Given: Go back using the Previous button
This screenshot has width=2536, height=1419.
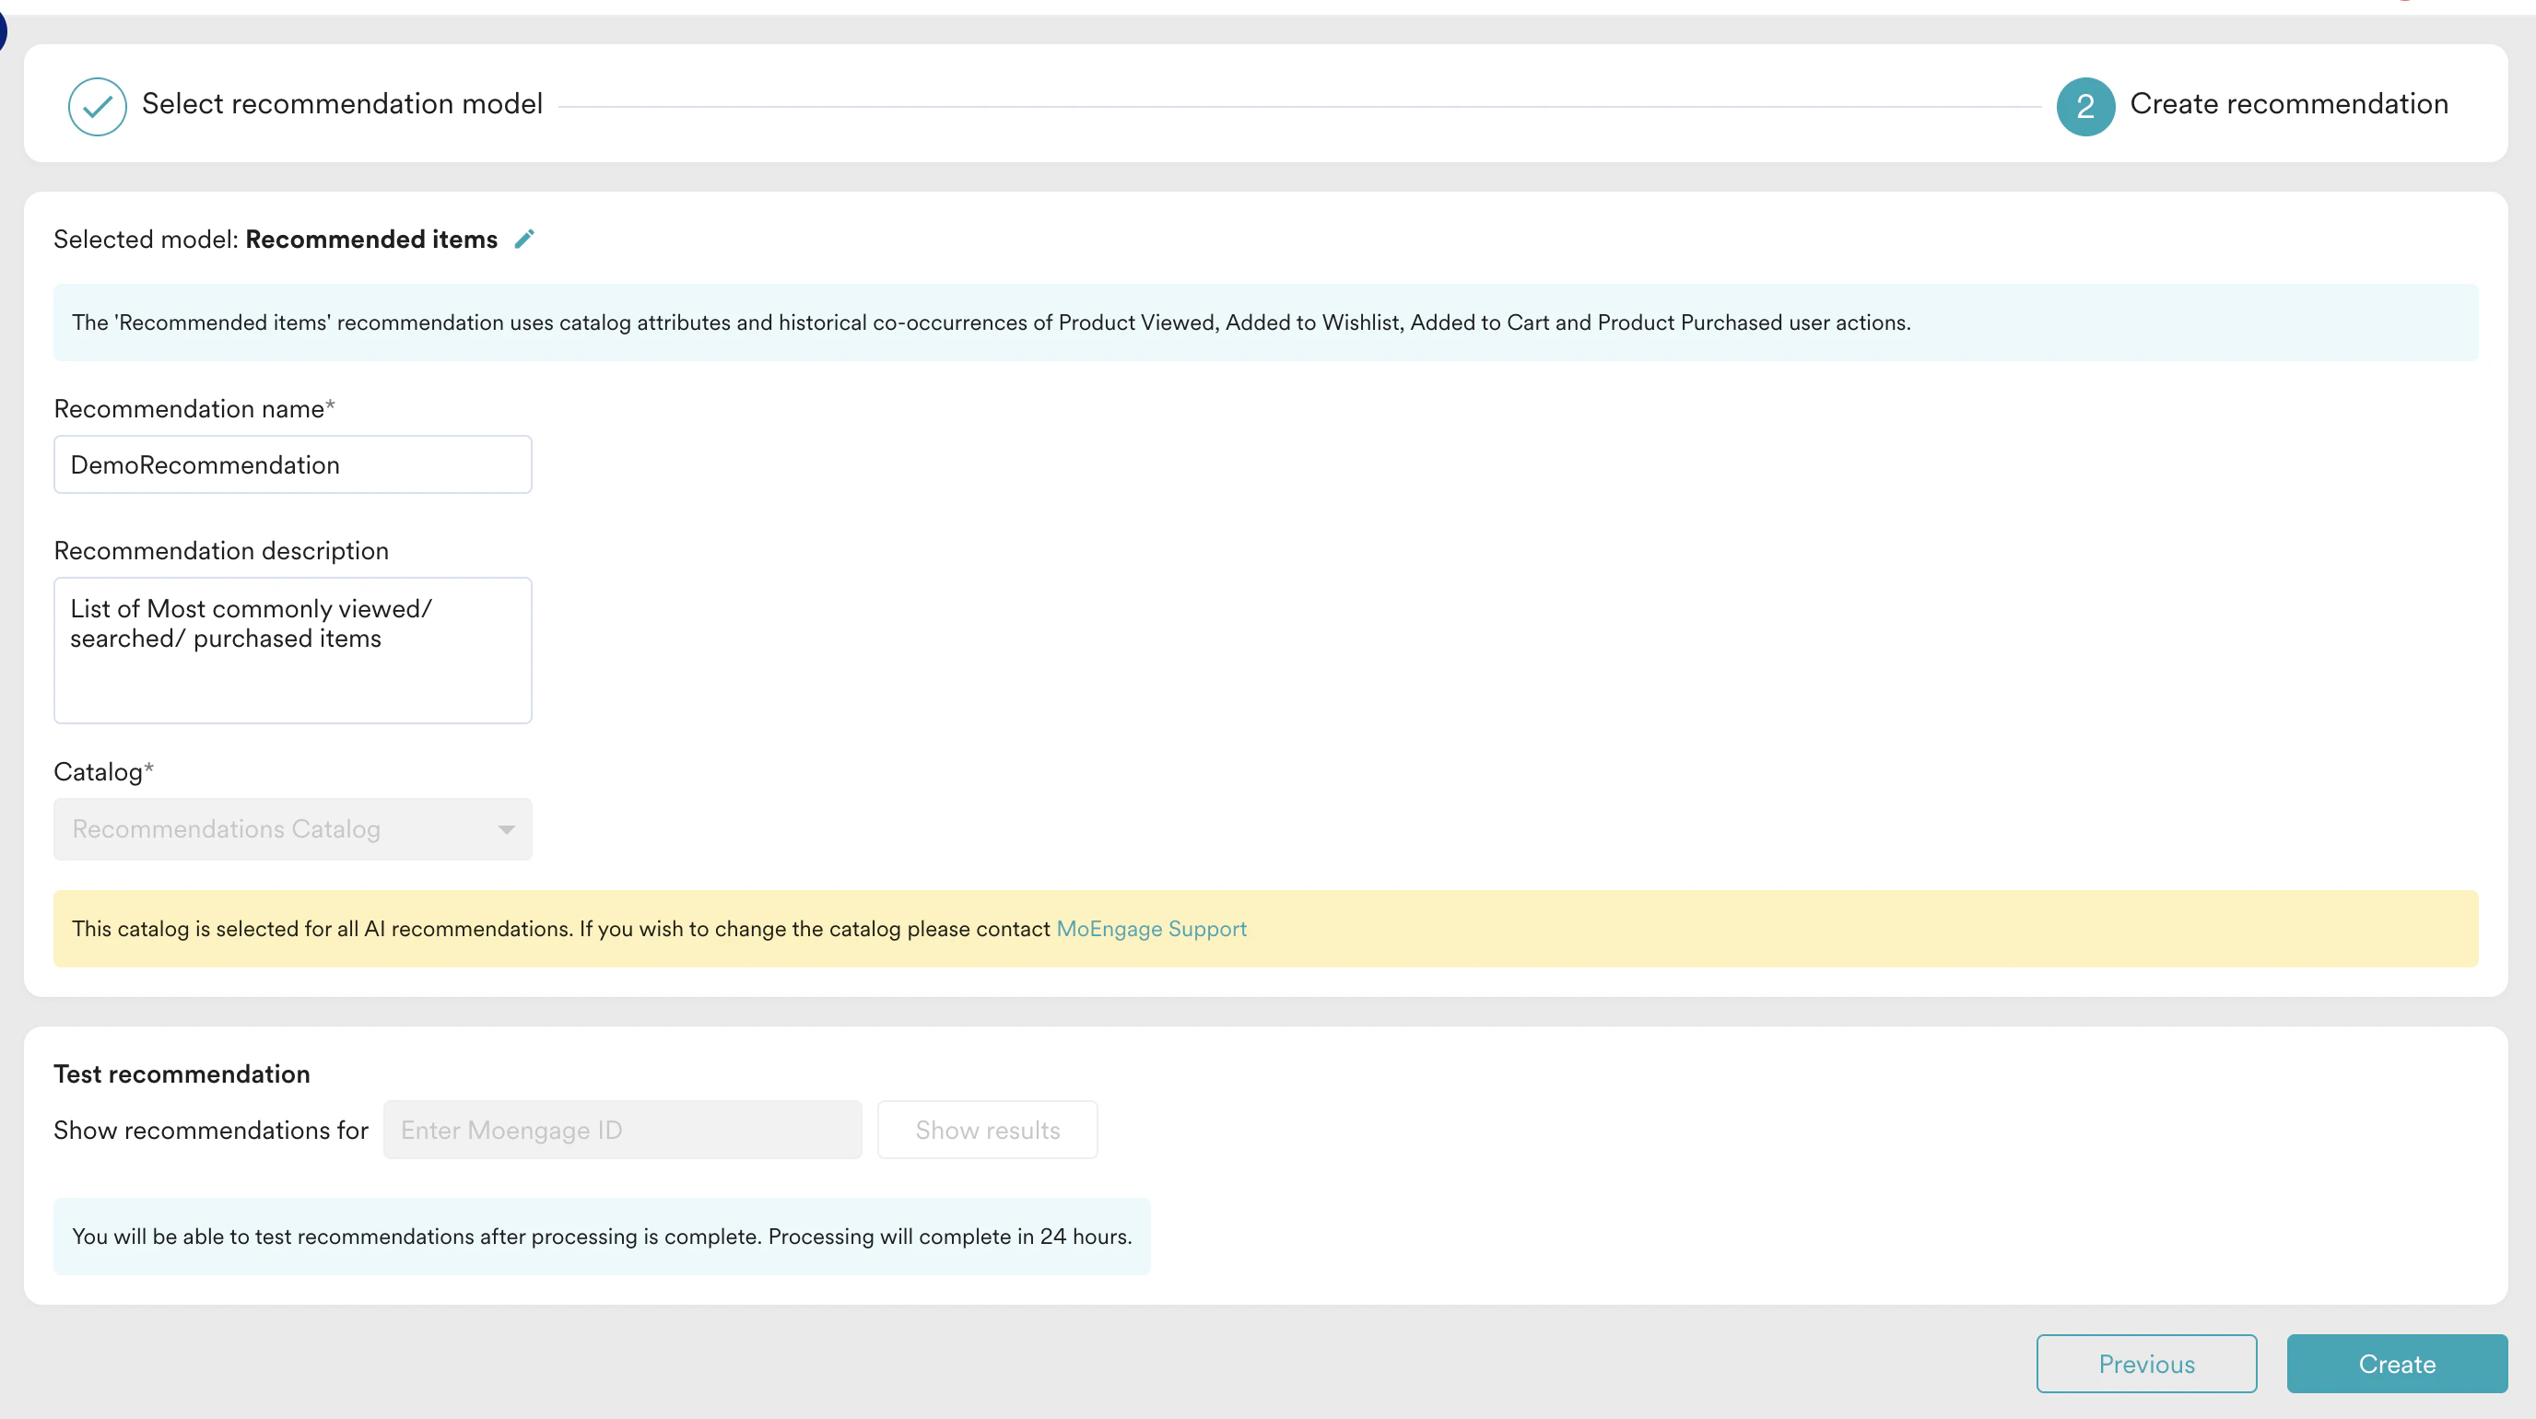Looking at the screenshot, I should click(2146, 1364).
